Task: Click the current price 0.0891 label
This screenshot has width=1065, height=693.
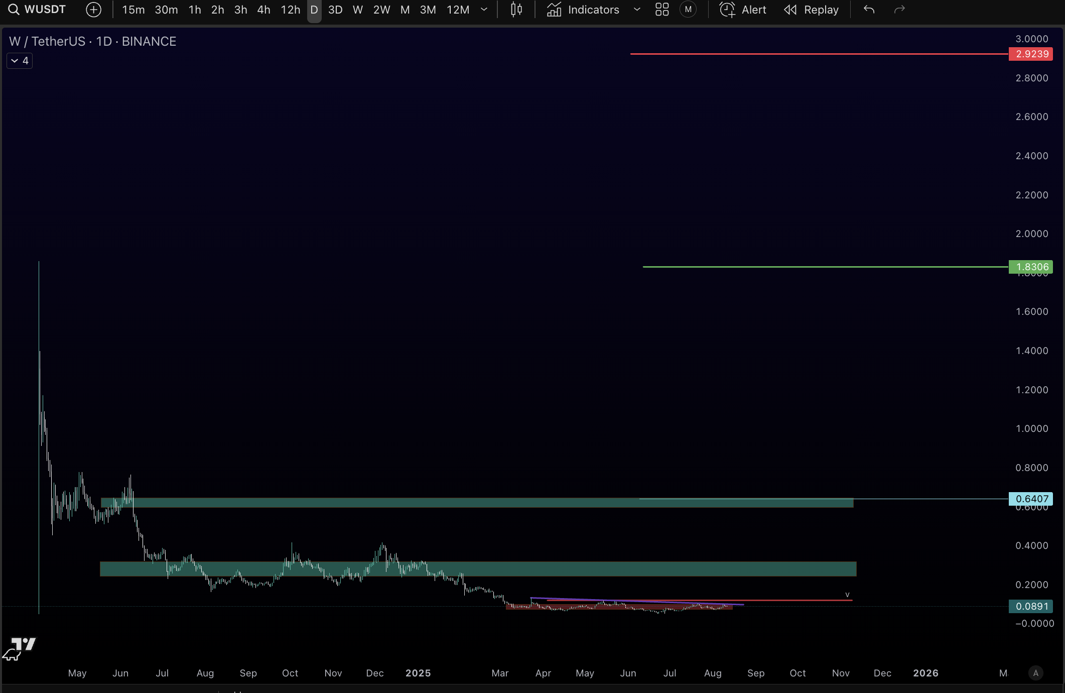Action: [1031, 606]
